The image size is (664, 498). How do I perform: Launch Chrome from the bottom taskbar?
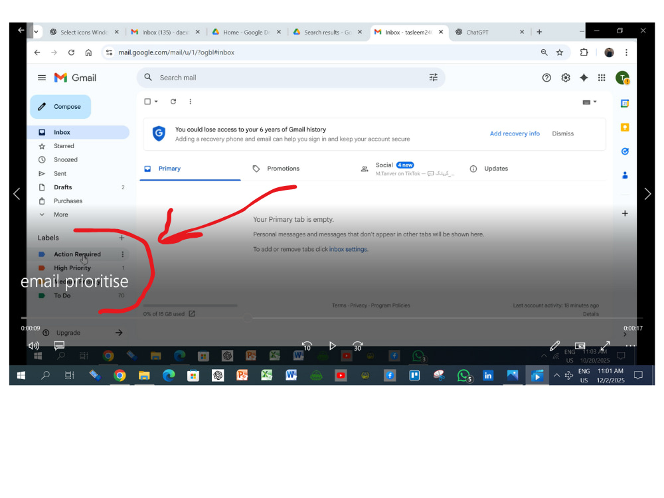pyautogui.click(x=120, y=376)
